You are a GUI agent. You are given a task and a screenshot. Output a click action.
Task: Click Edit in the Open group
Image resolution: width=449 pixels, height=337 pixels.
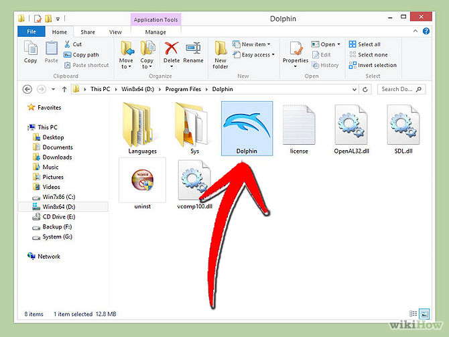pos(321,55)
